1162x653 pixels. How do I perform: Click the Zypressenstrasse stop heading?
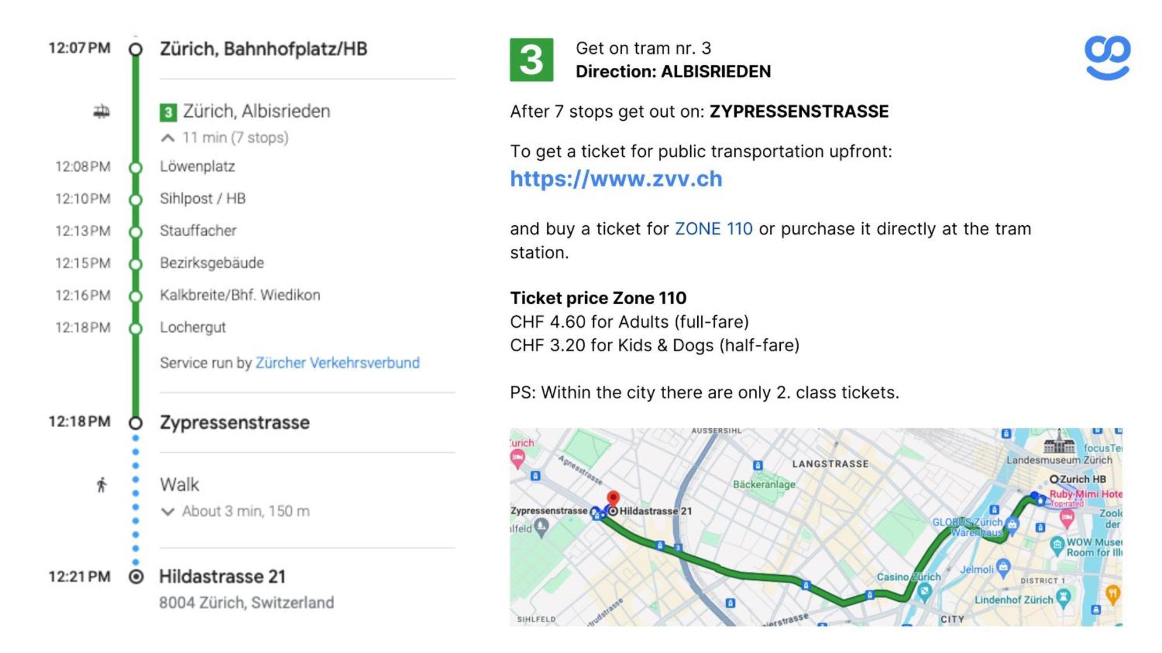pos(235,423)
